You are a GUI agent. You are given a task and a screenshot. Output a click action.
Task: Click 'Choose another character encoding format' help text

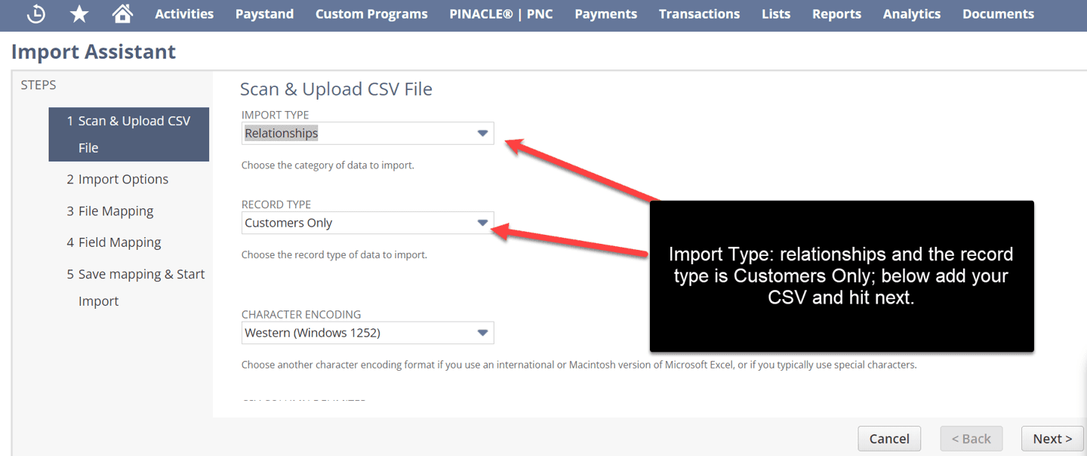(x=579, y=365)
